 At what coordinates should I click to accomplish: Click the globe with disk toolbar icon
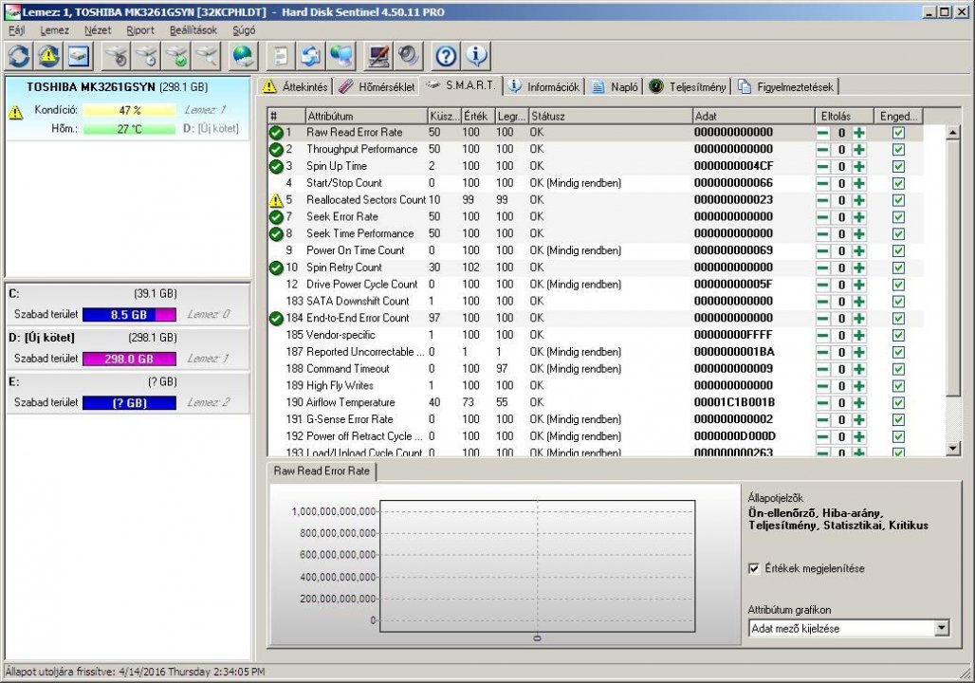pyautogui.click(x=243, y=57)
